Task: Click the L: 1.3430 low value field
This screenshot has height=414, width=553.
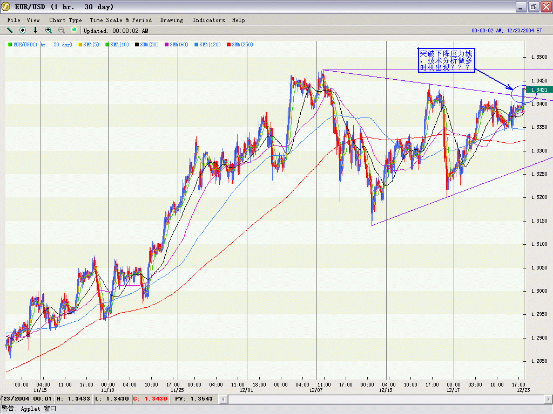Action: click(112, 399)
